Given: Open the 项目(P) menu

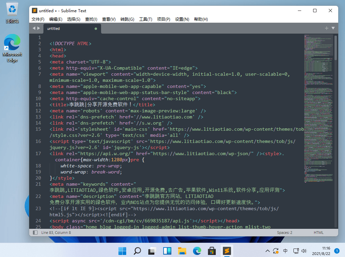Looking at the screenshot, I should coord(164,19).
